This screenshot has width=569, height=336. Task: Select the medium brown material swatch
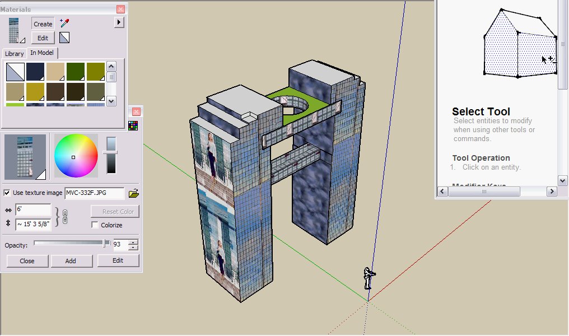point(55,92)
